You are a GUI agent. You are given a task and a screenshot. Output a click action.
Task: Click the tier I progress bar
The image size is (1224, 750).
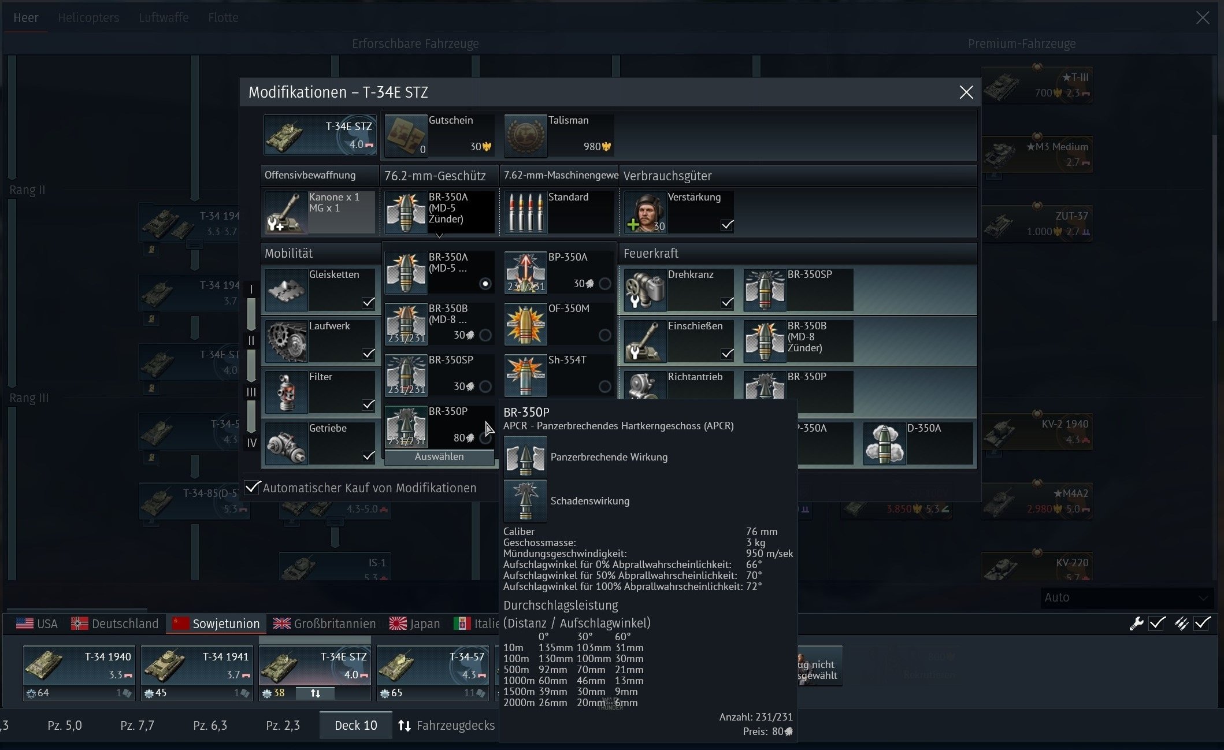tap(251, 314)
